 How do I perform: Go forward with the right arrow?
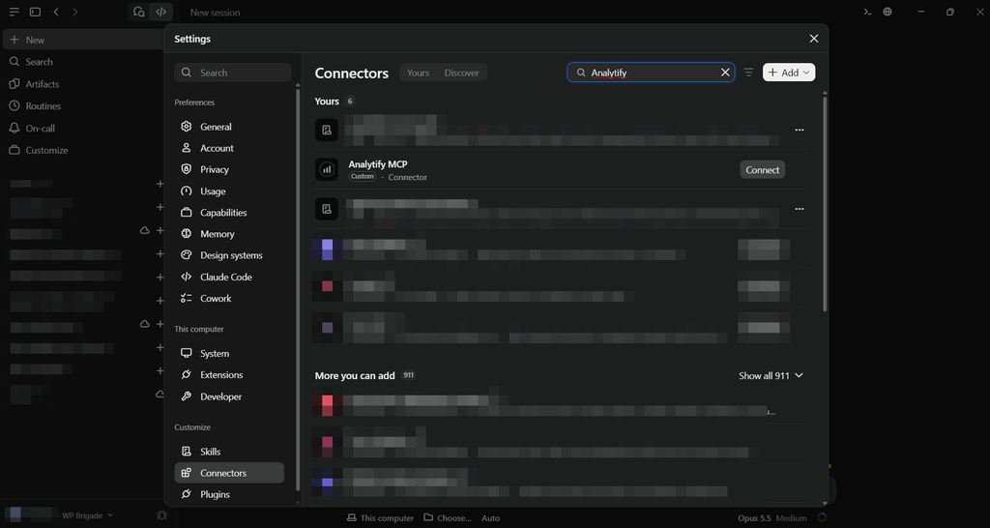(x=75, y=12)
